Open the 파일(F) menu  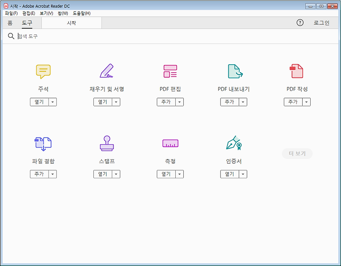(x=11, y=13)
